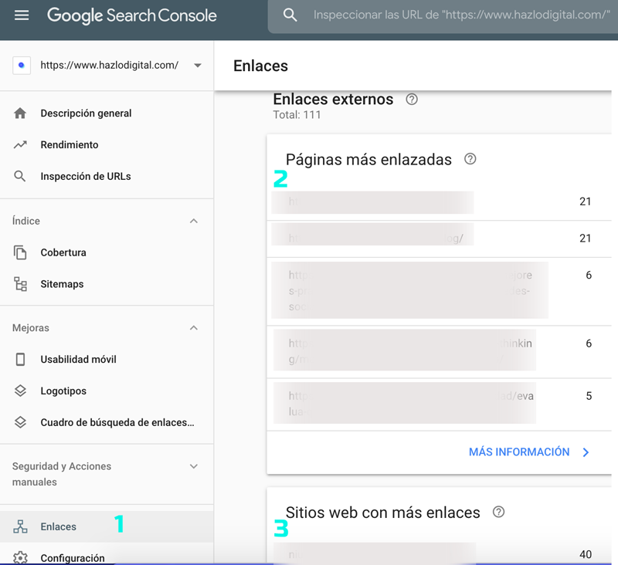The width and height of the screenshot is (618, 565).
Task: Click the Logotipos layers icon
Action: [21, 391]
